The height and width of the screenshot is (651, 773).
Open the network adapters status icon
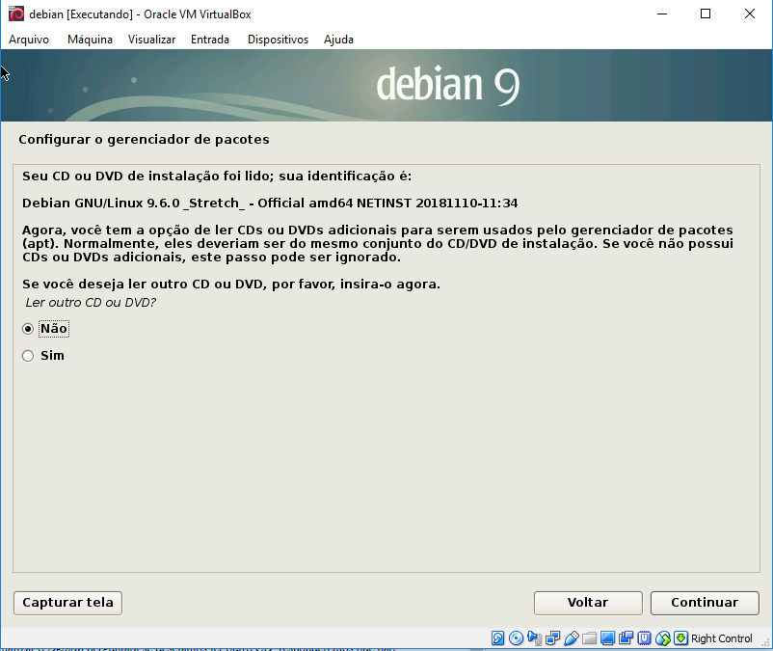click(x=552, y=638)
